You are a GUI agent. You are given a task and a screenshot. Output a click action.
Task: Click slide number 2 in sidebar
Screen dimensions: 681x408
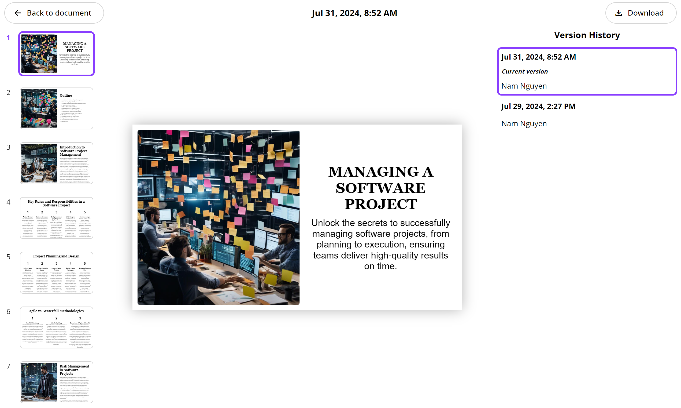pyautogui.click(x=9, y=93)
